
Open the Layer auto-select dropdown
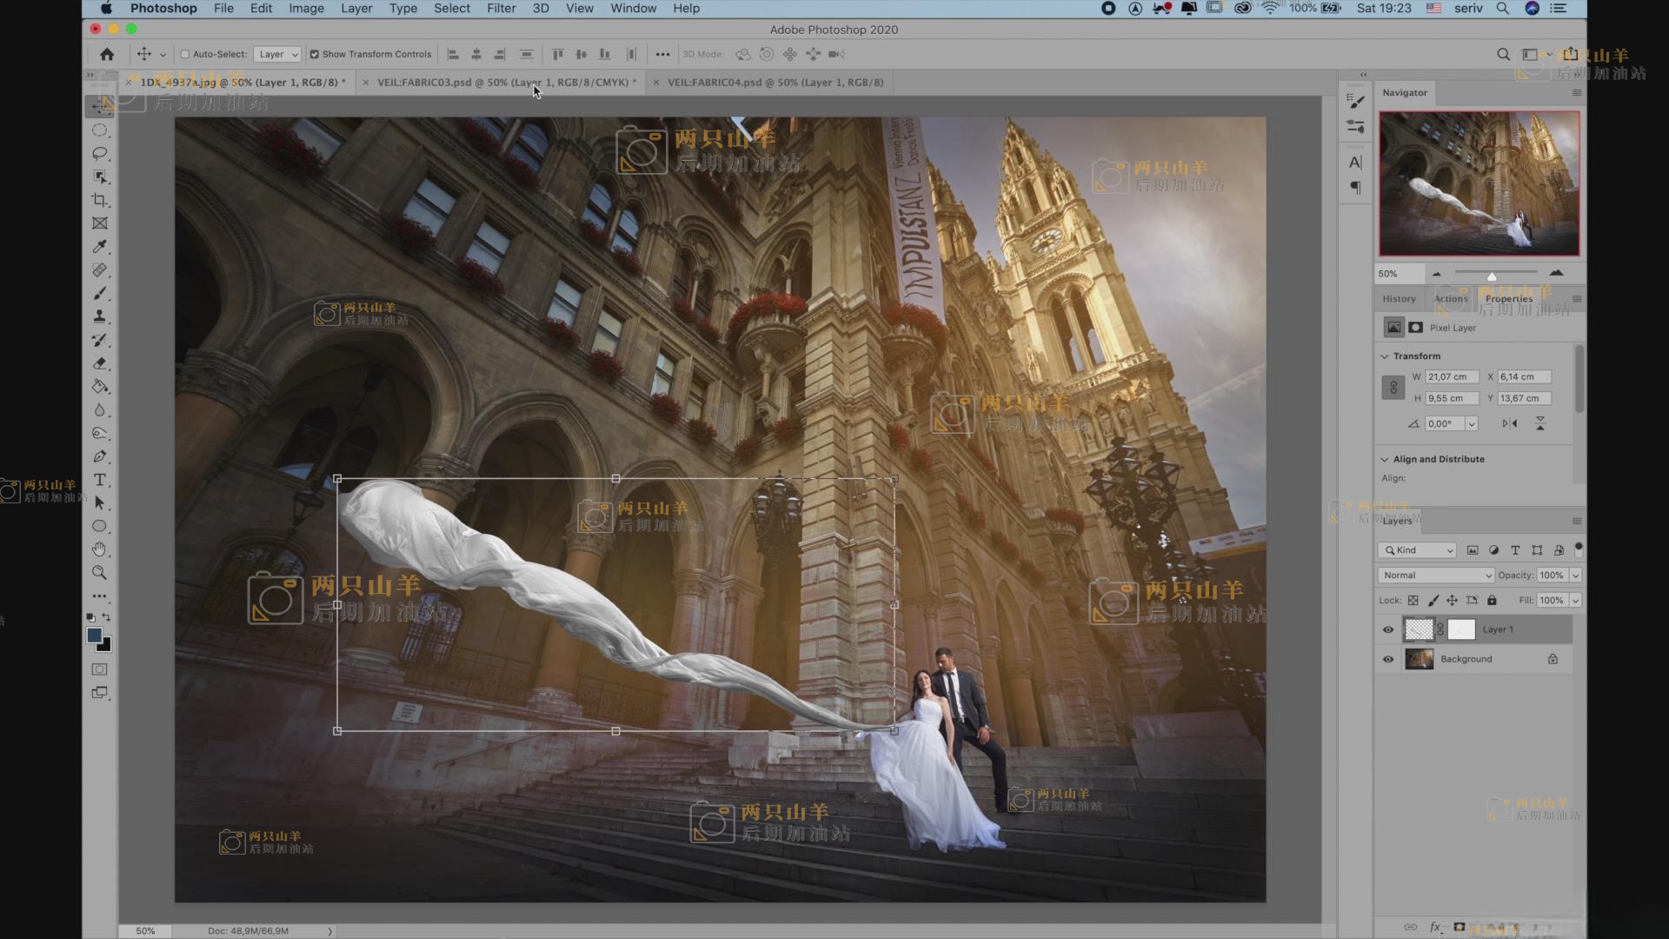(278, 54)
